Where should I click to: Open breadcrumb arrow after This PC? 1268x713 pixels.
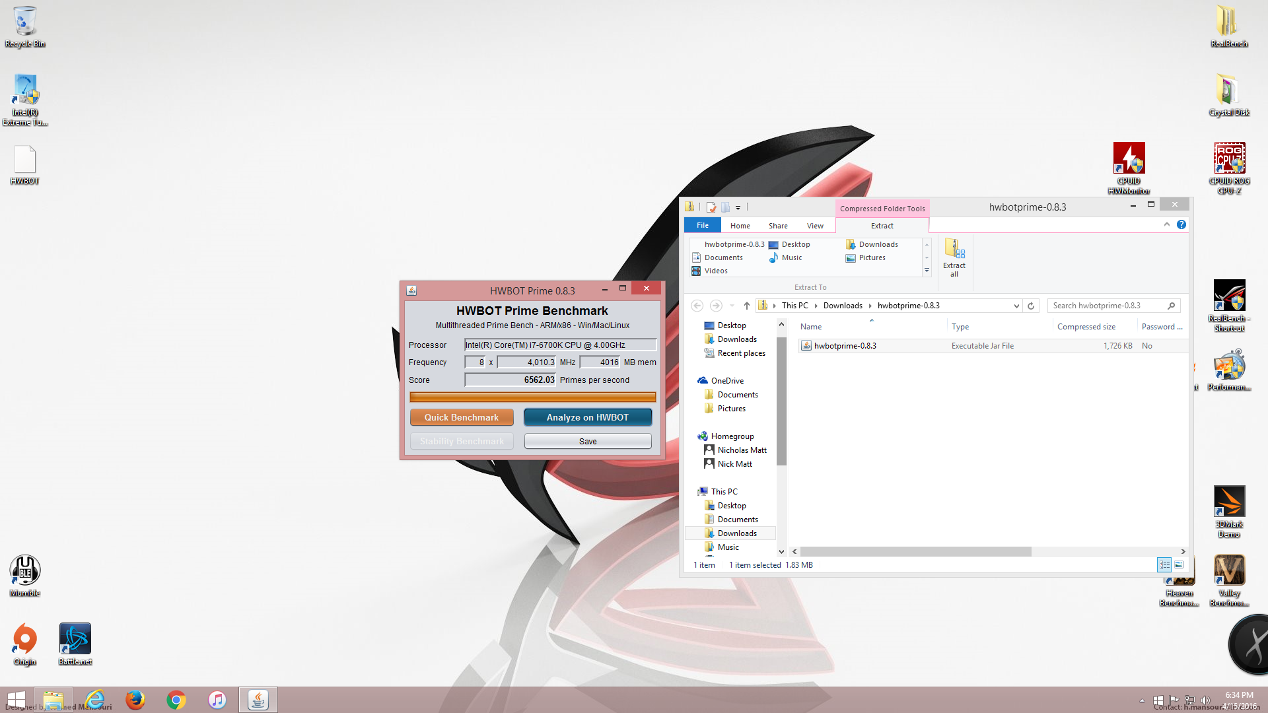click(816, 306)
